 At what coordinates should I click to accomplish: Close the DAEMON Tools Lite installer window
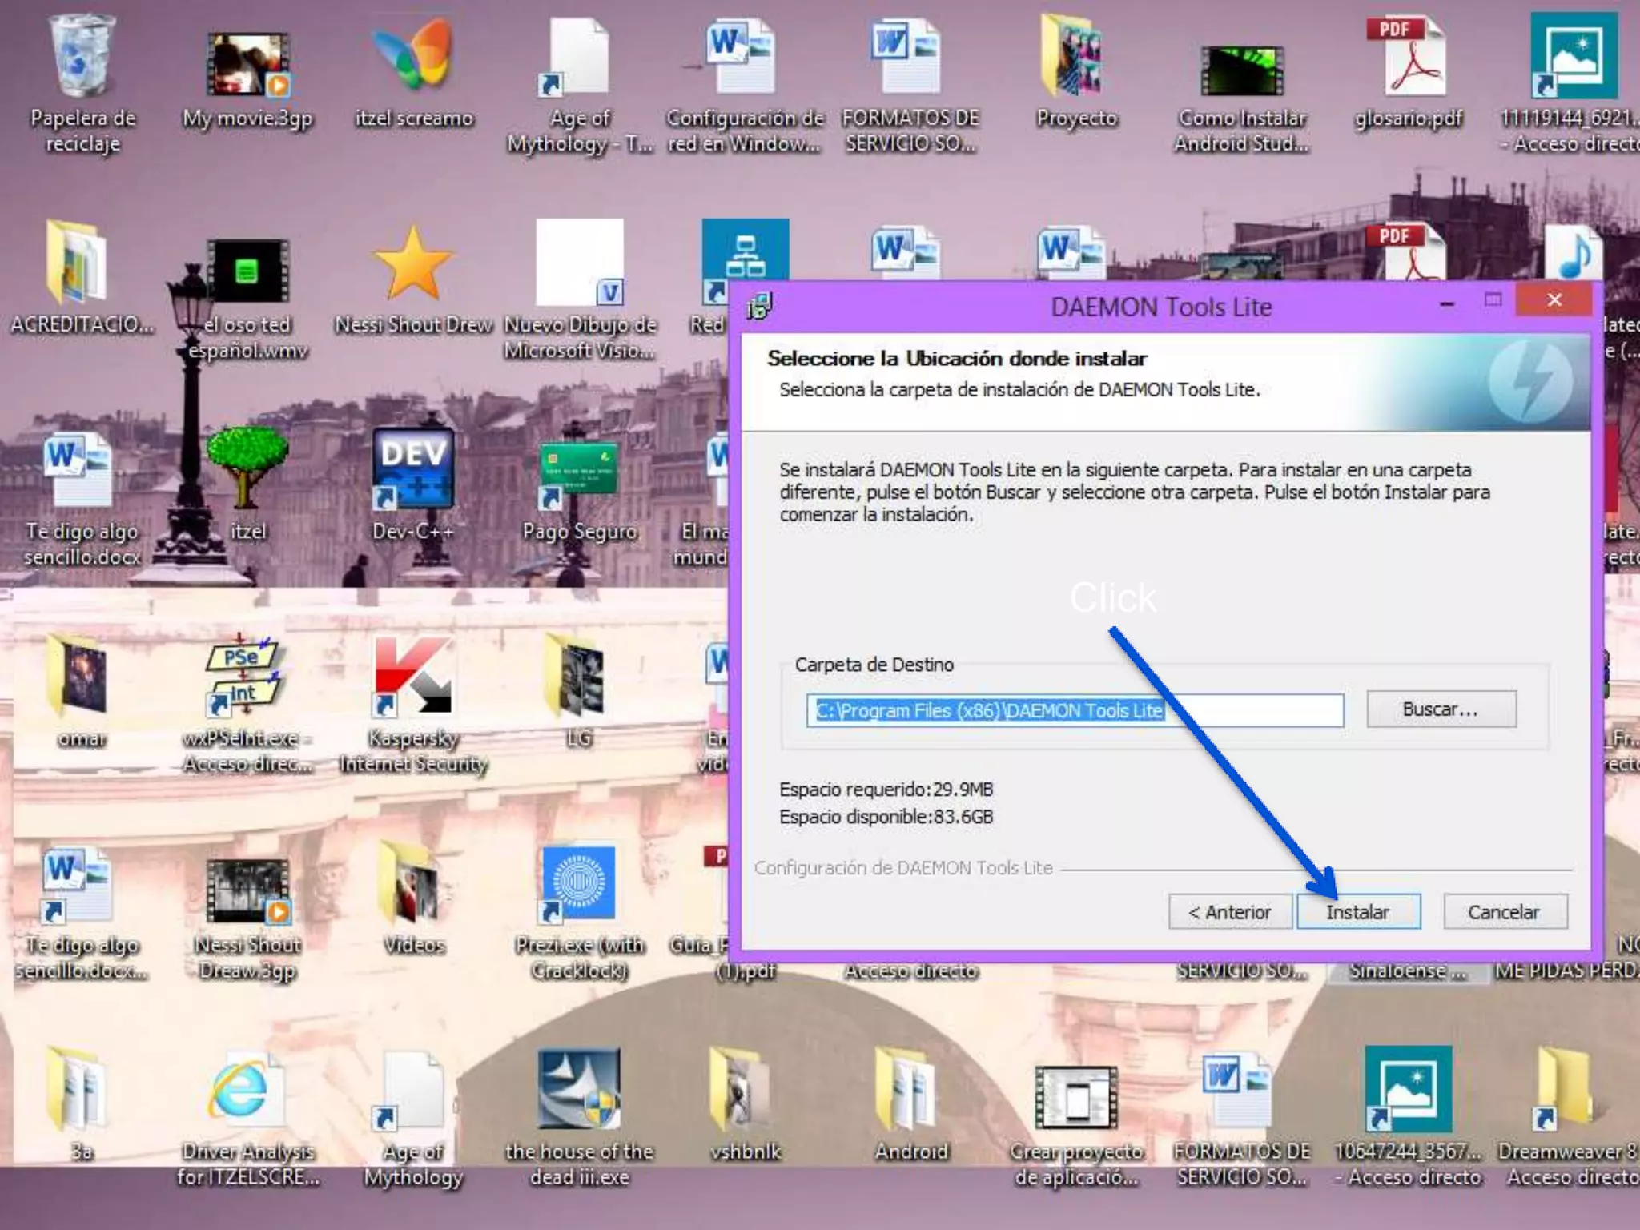click(x=1554, y=300)
